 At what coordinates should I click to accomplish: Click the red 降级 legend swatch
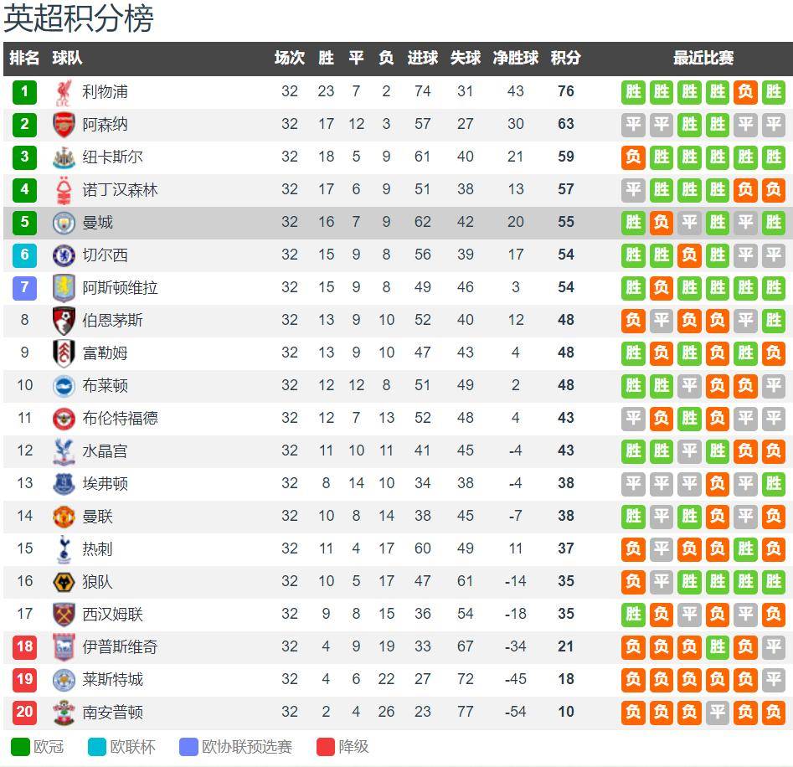tap(326, 746)
